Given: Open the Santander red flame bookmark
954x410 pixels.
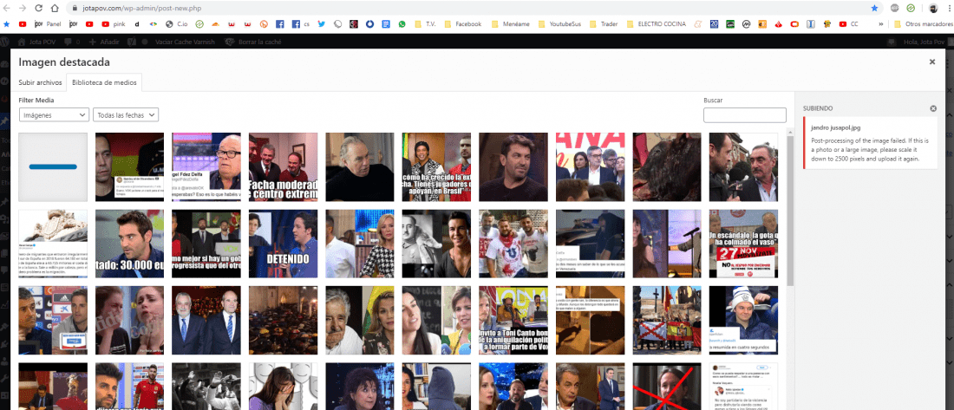Looking at the screenshot, I should click(778, 24).
